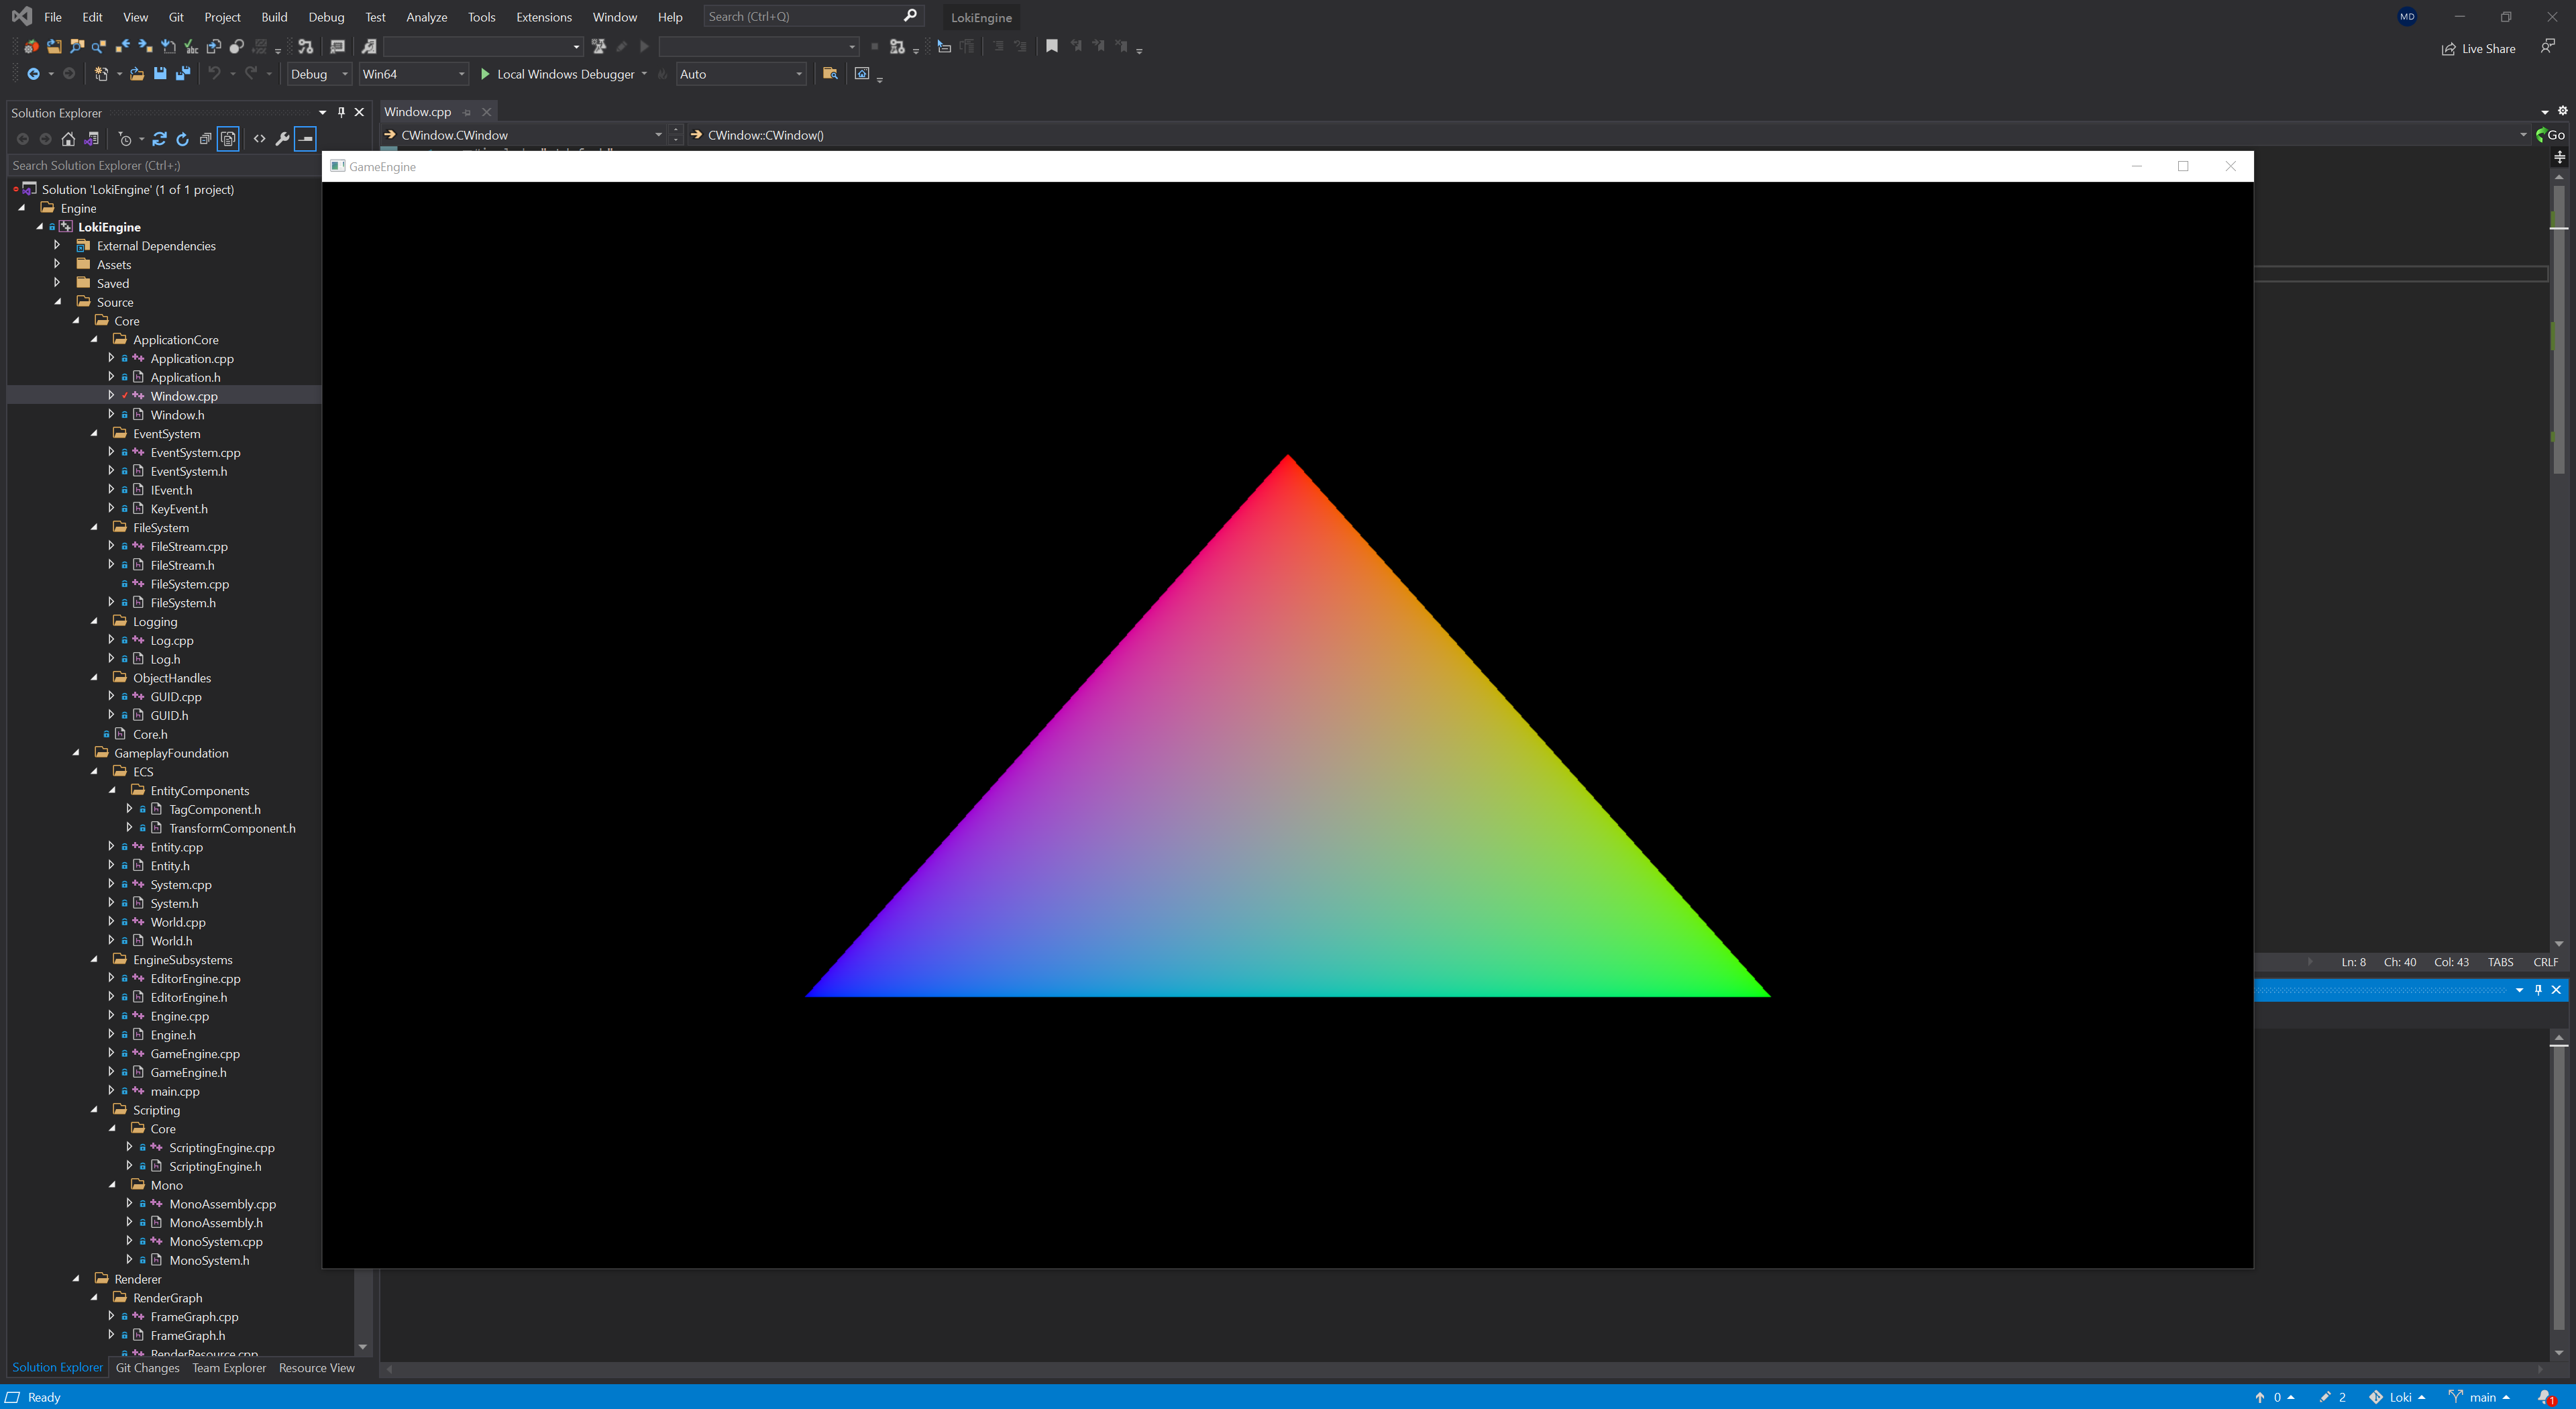The width and height of the screenshot is (2576, 1409).
Task: Sync with Active Document icon
Action: click(159, 139)
